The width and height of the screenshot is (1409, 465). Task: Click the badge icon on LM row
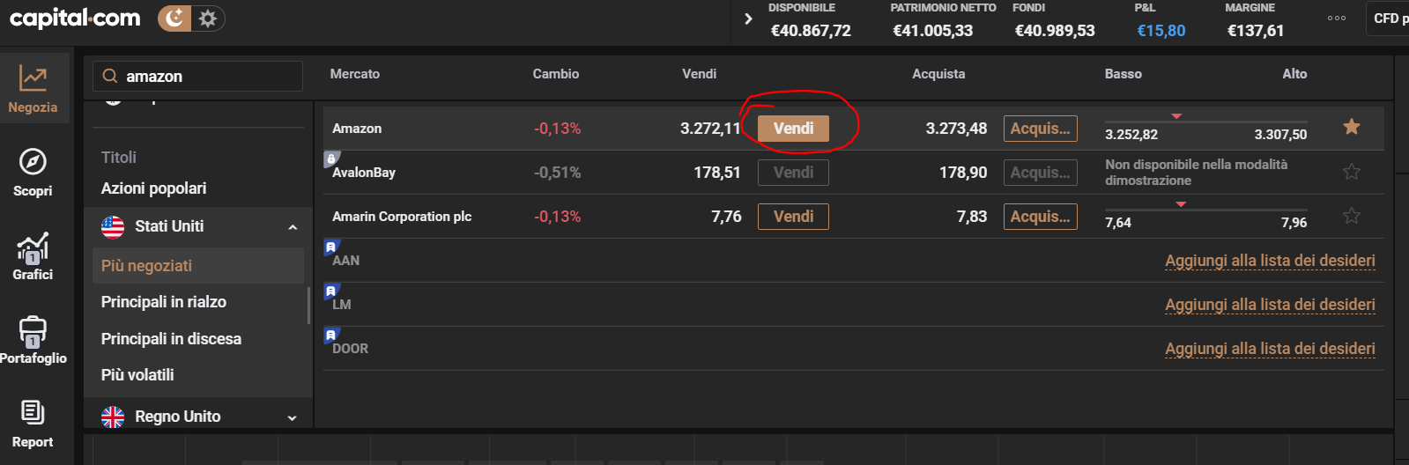pyautogui.click(x=331, y=291)
